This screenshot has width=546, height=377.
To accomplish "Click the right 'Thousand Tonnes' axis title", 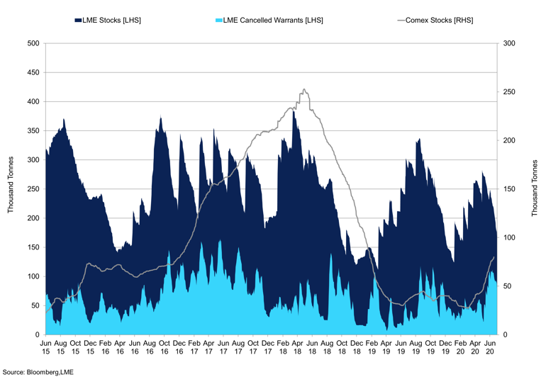I will pos(534,187).
